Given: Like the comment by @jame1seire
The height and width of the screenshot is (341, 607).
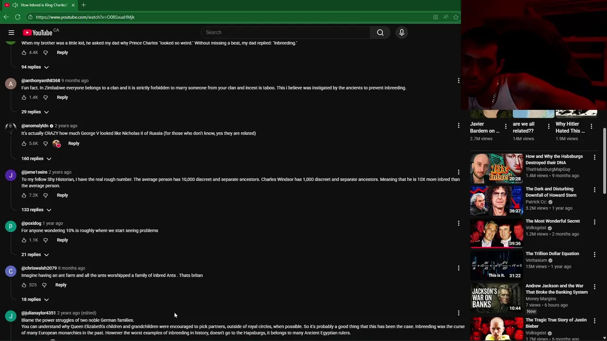Looking at the screenshot, I should coord(24,195).
